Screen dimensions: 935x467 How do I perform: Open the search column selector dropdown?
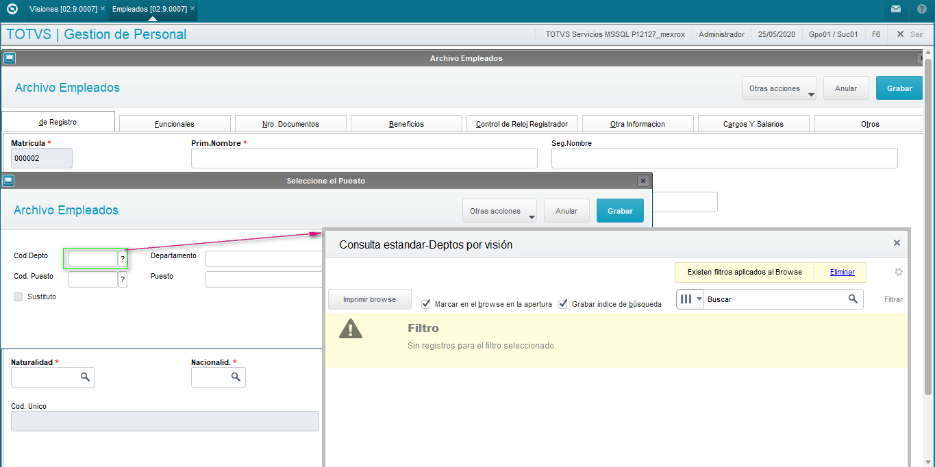690,299
